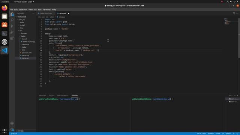Open the Accounts icon in activity bar
This screenshot has width=240, height=135.
click(x=12, y=123)
